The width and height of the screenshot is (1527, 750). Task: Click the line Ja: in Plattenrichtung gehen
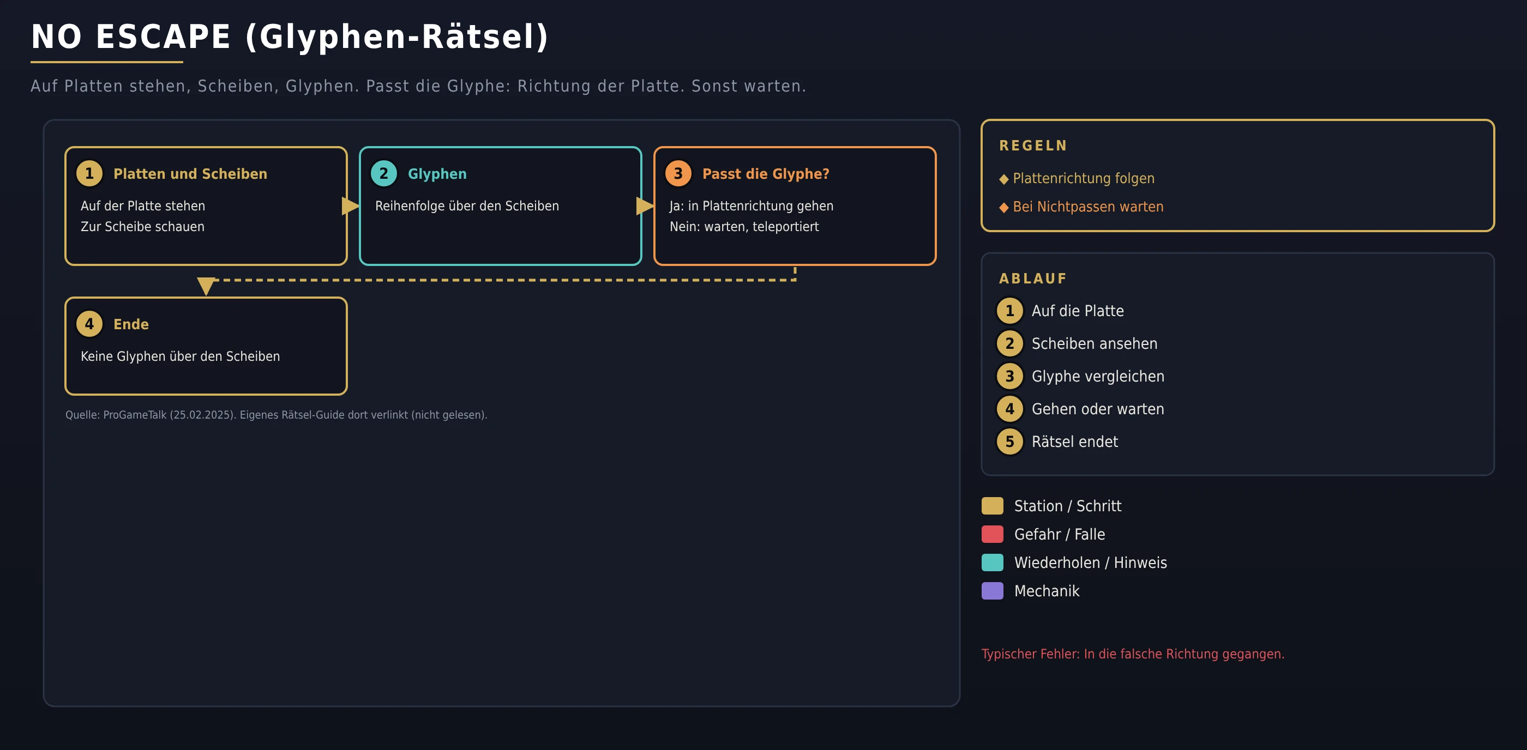pos(752,205)
